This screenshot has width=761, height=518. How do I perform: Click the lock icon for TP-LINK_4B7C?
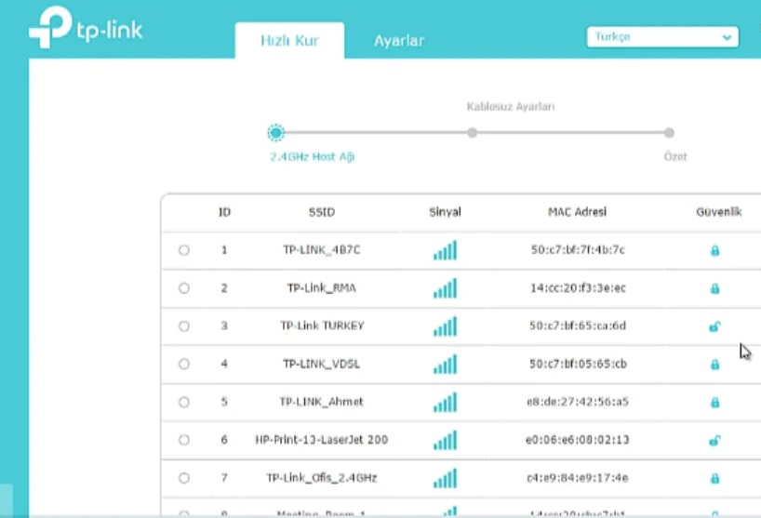tap(714, 251)
